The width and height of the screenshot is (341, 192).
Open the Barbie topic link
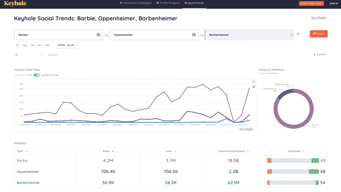point(22,160)
